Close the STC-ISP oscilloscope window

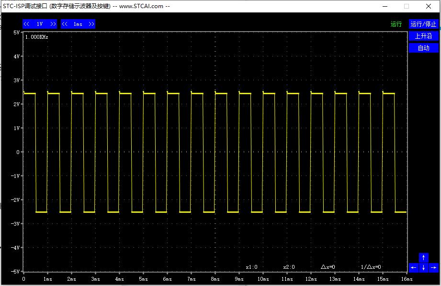click(429, 6)
